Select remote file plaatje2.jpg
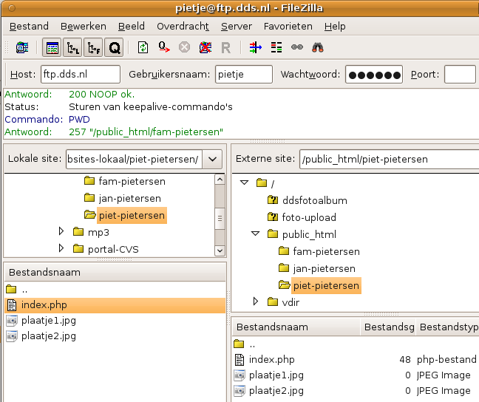 coord(356,391)
